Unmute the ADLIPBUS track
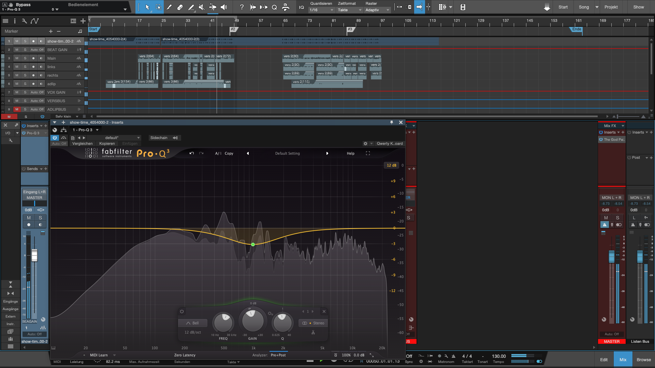Image resolution: width=655 pixels, height=368 pixels. [17, 109]
